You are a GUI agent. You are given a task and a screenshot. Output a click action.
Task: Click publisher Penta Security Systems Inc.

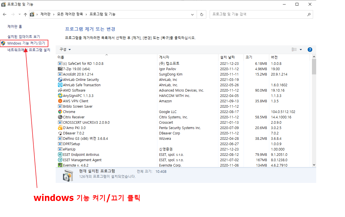pyautogui.click(x=180, y=128)
